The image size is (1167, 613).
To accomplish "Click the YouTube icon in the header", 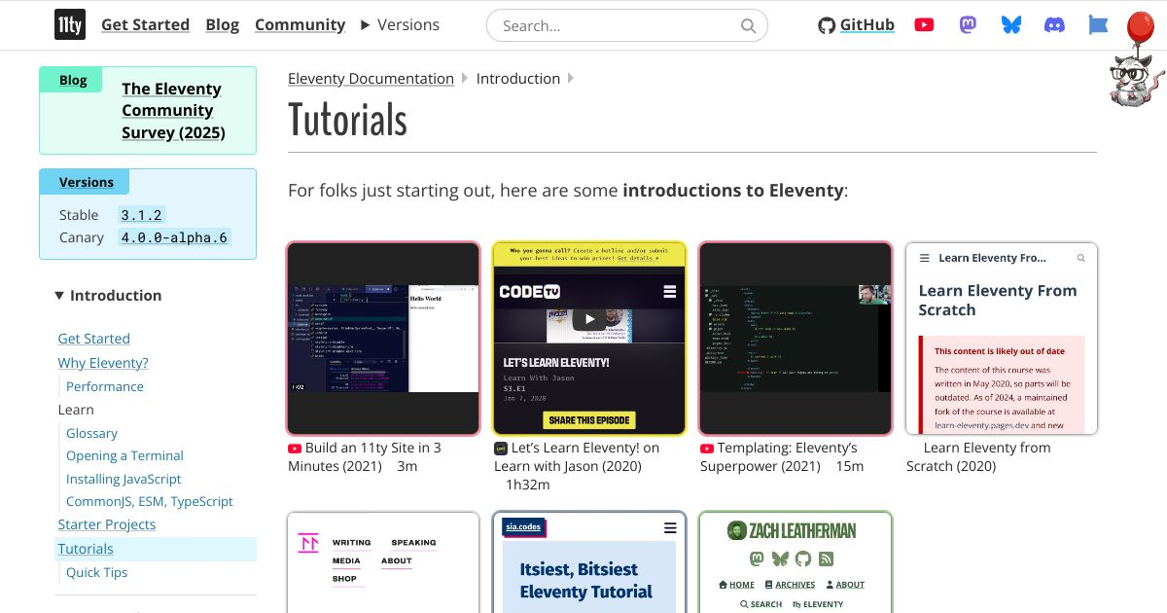I will tap(923, 24).
